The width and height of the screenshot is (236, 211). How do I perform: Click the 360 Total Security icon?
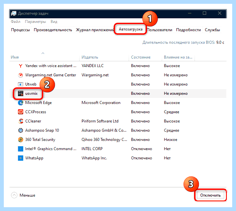[21, 140]
